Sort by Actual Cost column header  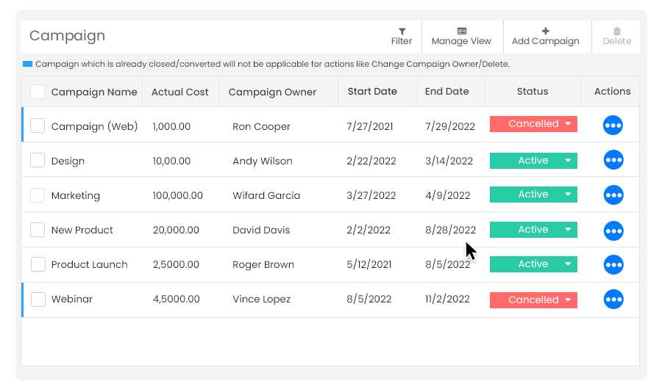180,92
